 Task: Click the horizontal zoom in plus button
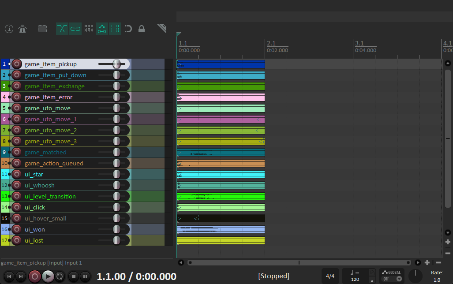click(427, 262)
